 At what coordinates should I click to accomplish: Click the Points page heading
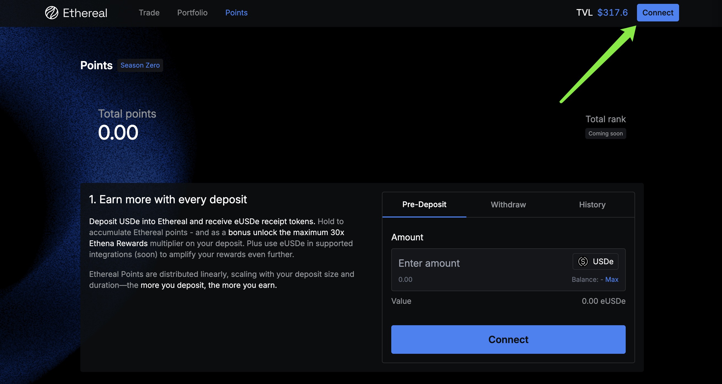(x=96, y=65)
